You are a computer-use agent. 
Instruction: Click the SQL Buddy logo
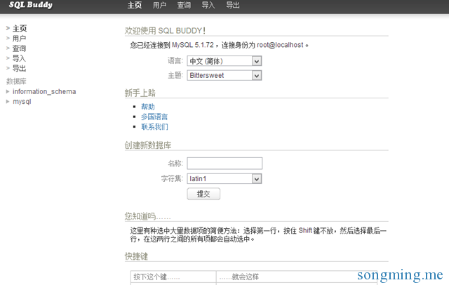coord(30,6)
